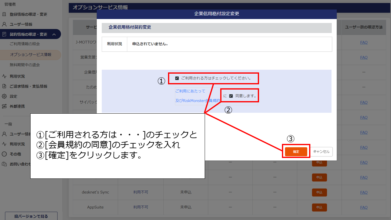Click 申込 button in the AppSuite row
The height and width of the screenshot is (220, 391).
pos(319,207)
